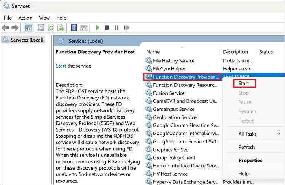Image resolution: width=285 pixels, height=185 pixels.
Task: Click the toolbar Refresh icon
Action: click(51, 28)
